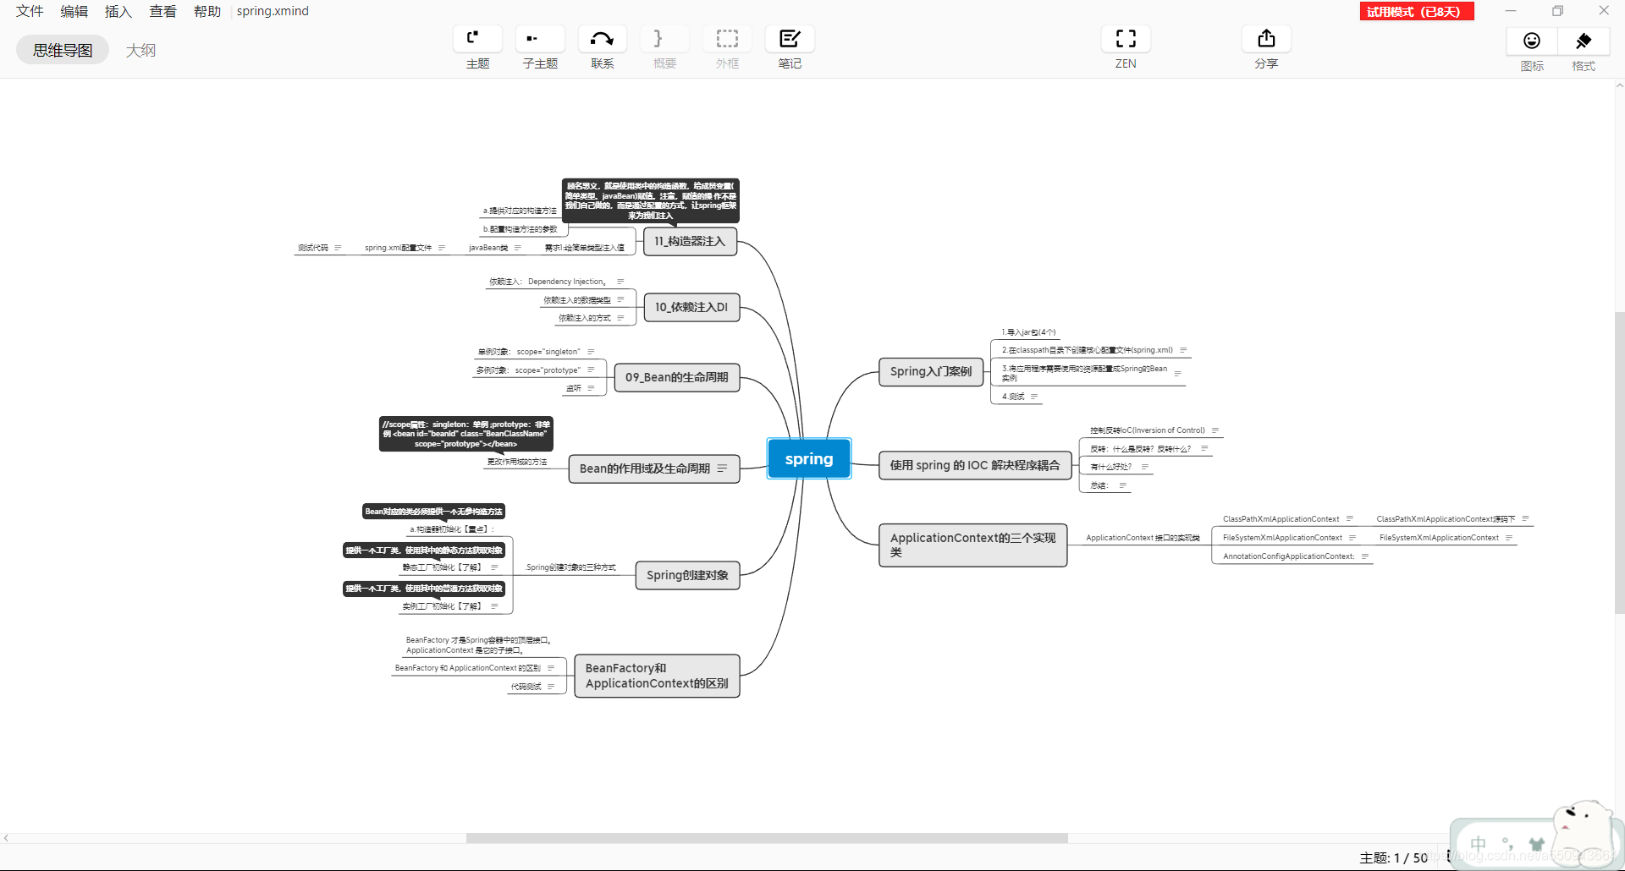Image resolution: width=1625 pixels, height=871 pixels.
Task: Open note icon beside BeanFactory 和 ApplicationContext 的区别
Action: pyautogui.click(x=551, y=668)
